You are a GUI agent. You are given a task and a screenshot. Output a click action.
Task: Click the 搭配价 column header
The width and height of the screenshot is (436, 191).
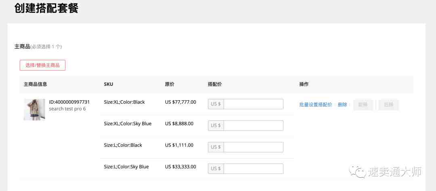[x=215, y=84]
